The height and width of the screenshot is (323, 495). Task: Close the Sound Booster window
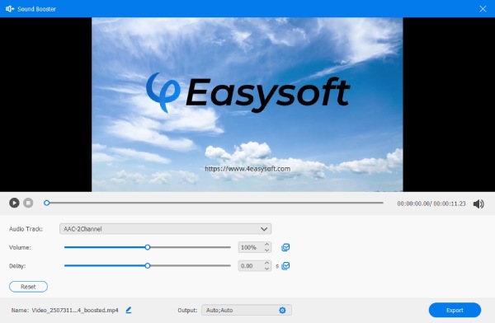[483, 9]
